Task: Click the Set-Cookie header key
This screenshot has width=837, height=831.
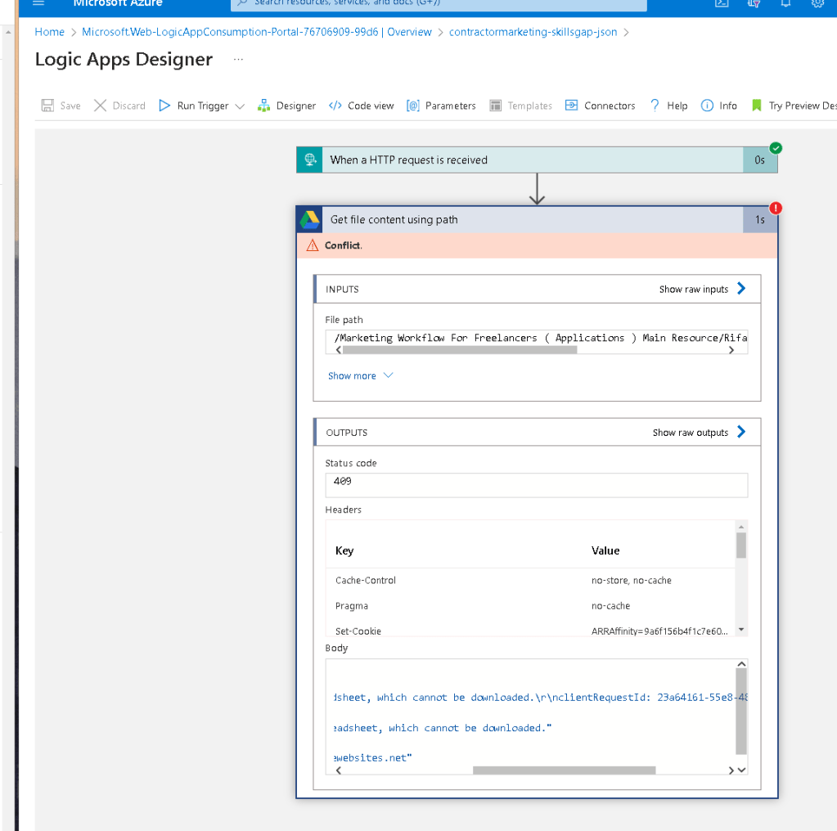Action: [358, 631]
